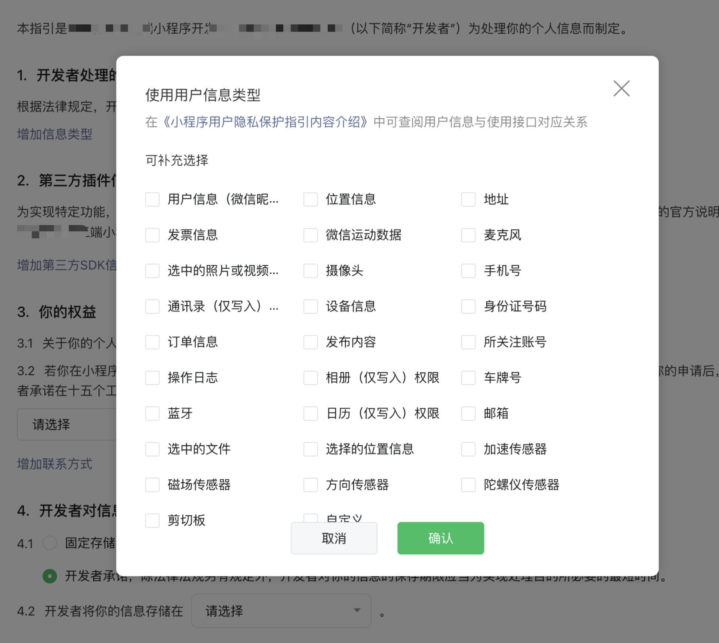Screen dimensions: 719x643
Task: Select the 手机号 checkbox
Action: click(x=468, y=271)
